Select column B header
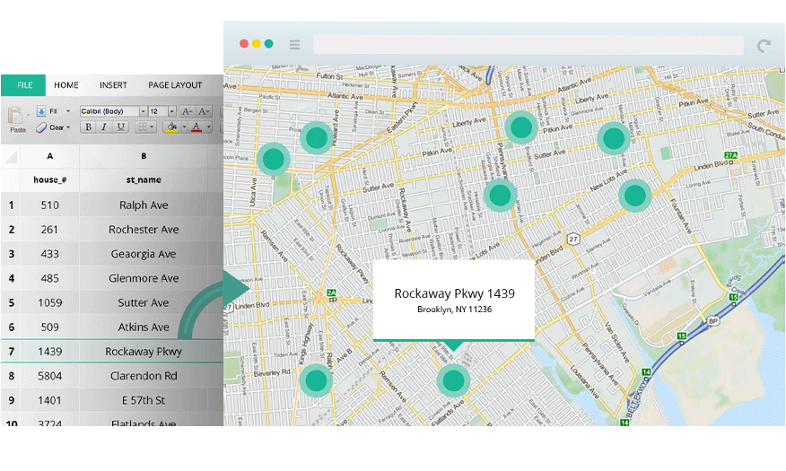 coord(144,156)
